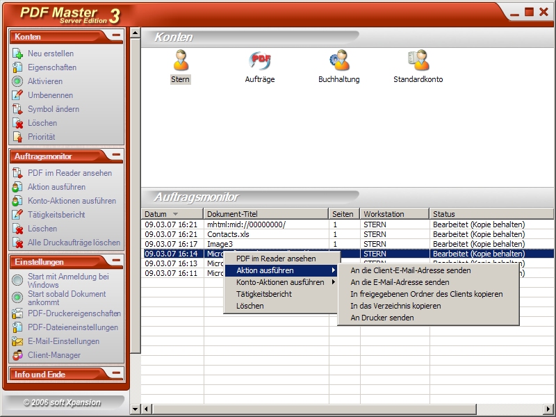
Task: Toggle Start sobald Dokument ankommt
Action: (x=17, y=297)
